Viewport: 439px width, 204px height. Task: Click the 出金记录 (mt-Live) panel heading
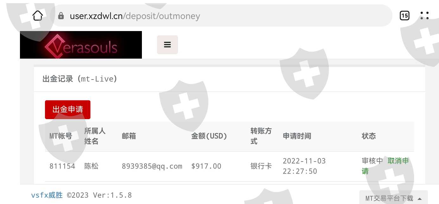click(x=80, y=79)
